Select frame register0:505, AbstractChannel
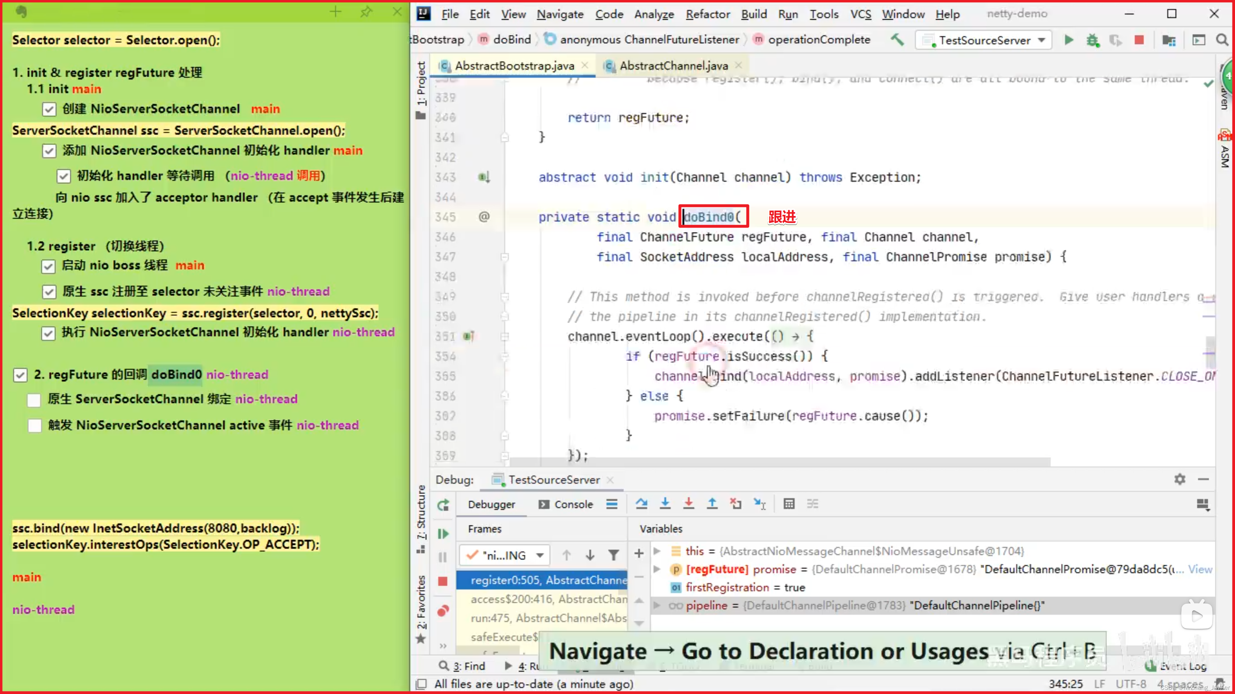Viewport: 1235px width, 694px height. click(x=542, y=580)
